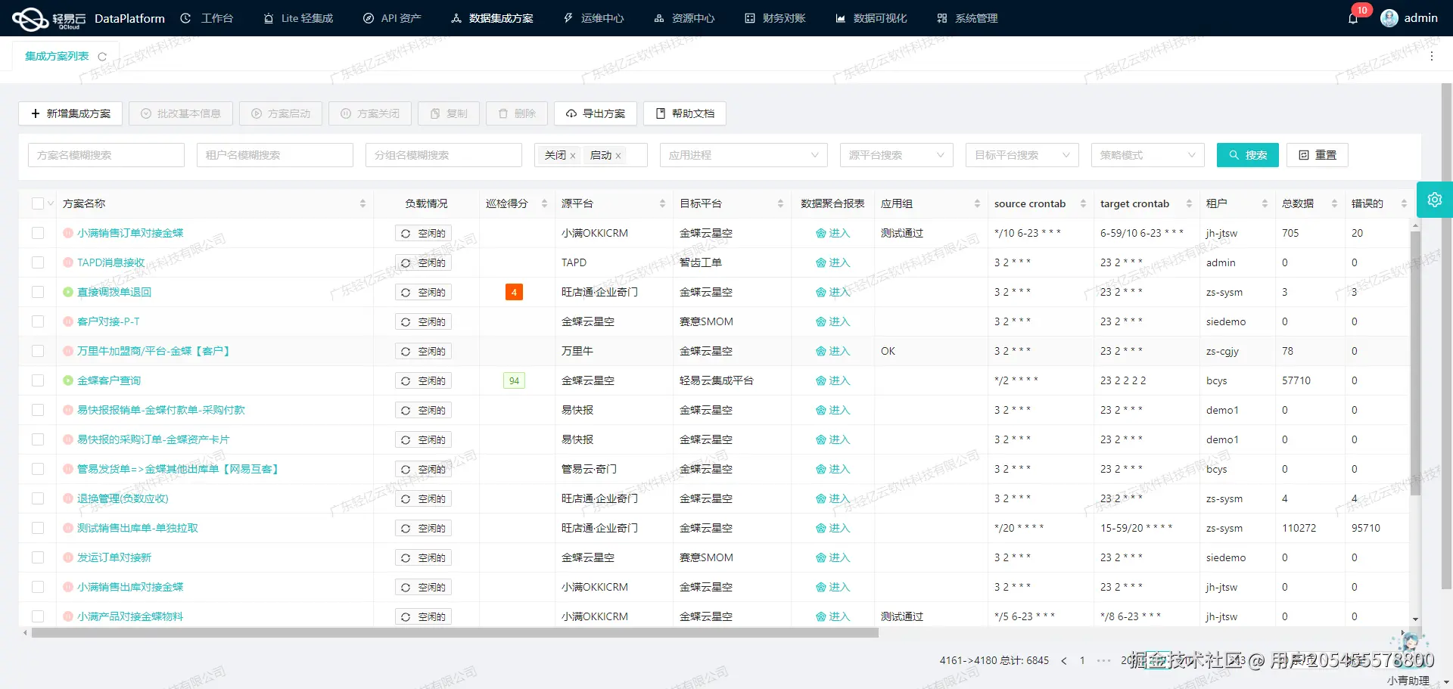The image size is (1453, 689).
Task: Click the 新增集成方案 button
Action: tap(70, 113)
